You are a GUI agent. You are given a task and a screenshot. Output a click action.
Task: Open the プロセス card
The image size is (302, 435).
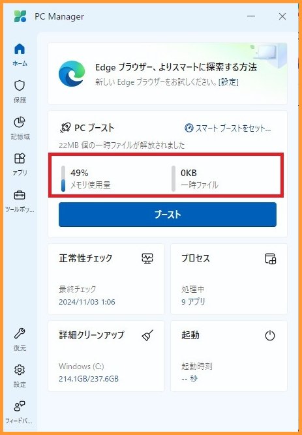point(229,279)
